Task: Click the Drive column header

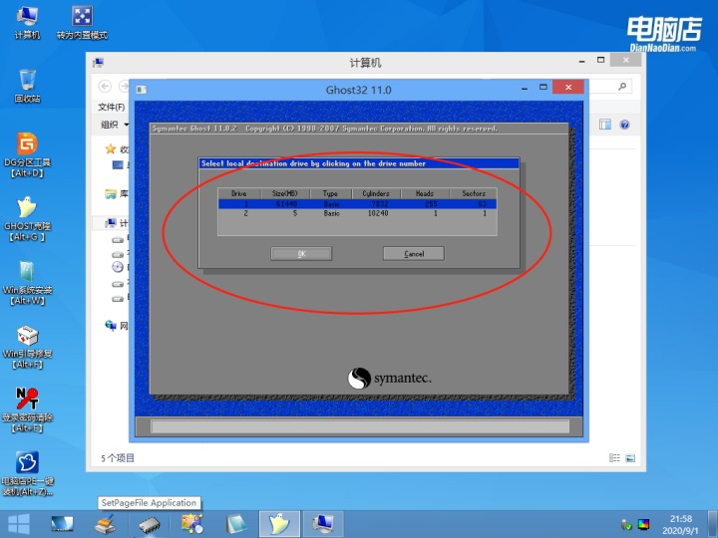Action: [x=239, y=193]
